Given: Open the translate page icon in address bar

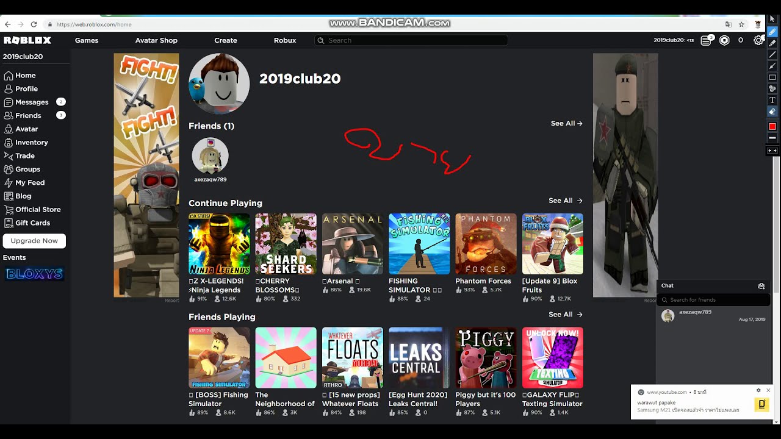Looking at the screenshot, I should tap(728, 24).
